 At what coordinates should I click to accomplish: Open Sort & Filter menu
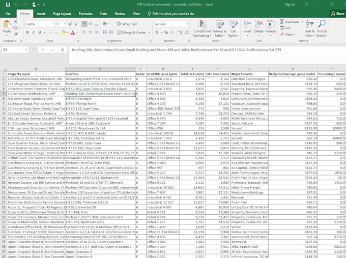310,28
